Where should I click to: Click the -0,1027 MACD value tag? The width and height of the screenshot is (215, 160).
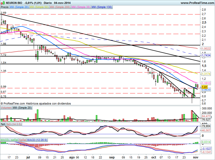(206, 149)
